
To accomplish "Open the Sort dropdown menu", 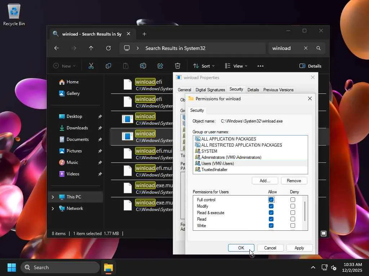I will [204, 66].
